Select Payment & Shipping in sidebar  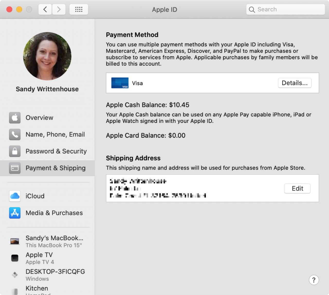pos(47,168)
